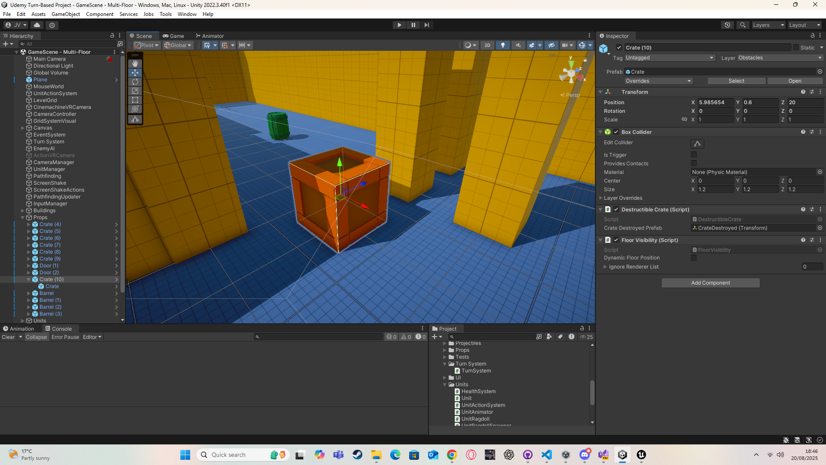Open the global search magnifier
The width and height of the screenshot is (826, 465).
(x=743, y=25)
